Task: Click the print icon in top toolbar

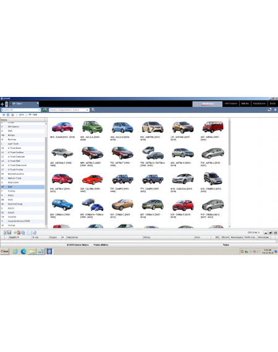Action: click(269, 110)
